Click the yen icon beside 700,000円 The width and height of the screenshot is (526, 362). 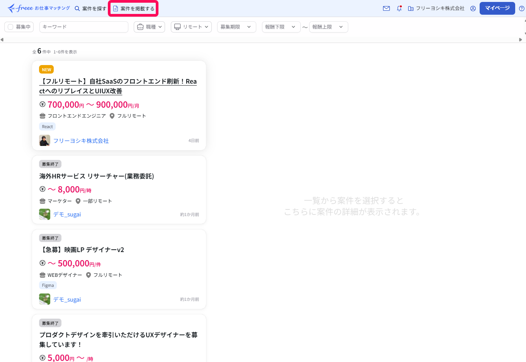[x=43, y=104]
